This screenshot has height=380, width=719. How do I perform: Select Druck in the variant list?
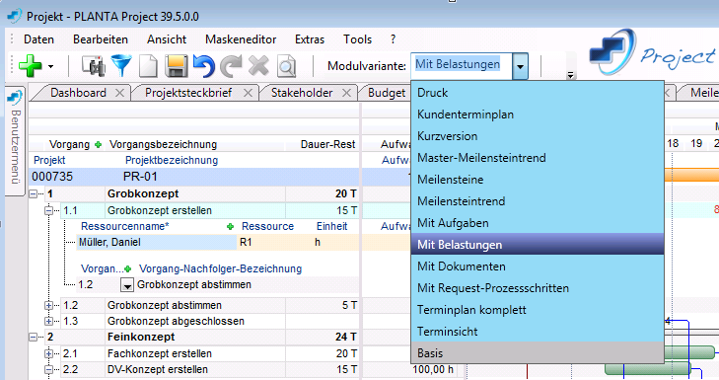tap(538, 93)
